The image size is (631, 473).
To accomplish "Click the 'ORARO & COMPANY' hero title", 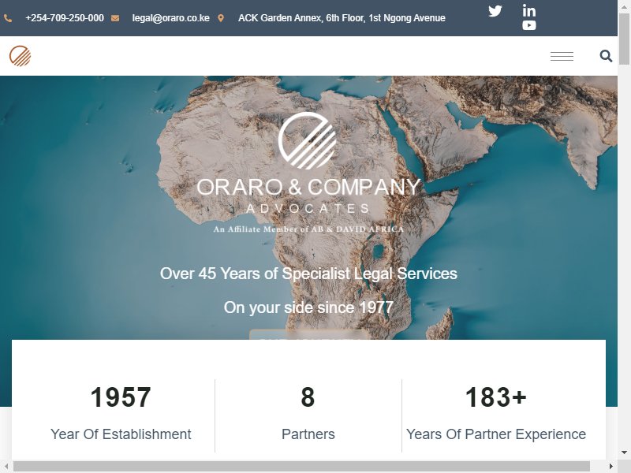I will (308, 188).
